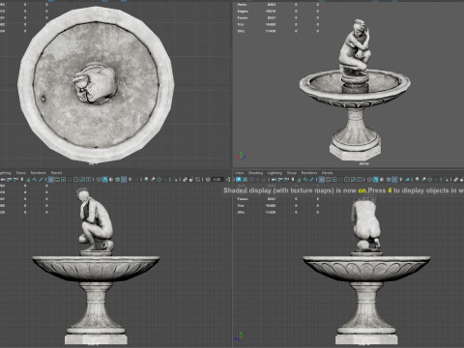464x348 pixels.
Task: Click Safe Title icon in side-profile panel
Action: (x=89, y=180)
